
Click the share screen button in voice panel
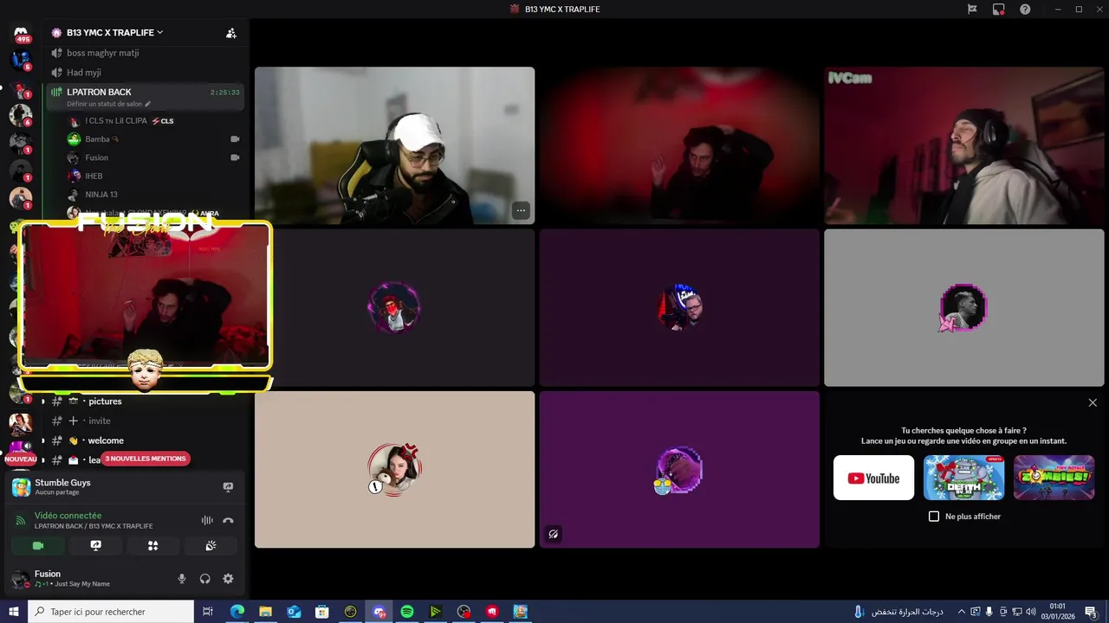(95, 546)
